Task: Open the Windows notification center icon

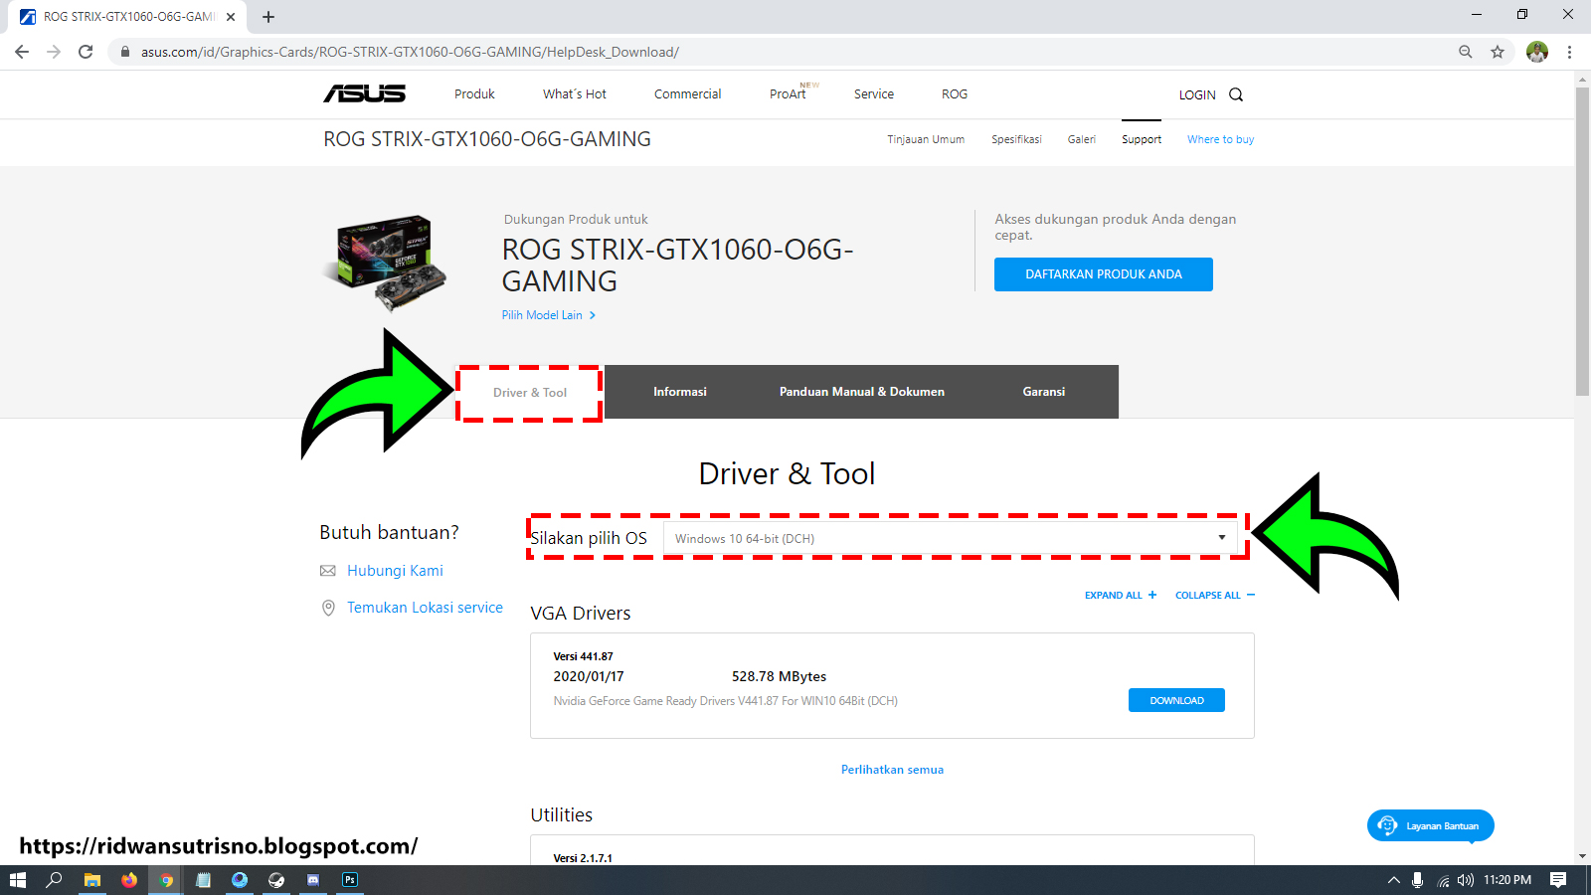Action: pyautogui.click(x=1558, y=880)
